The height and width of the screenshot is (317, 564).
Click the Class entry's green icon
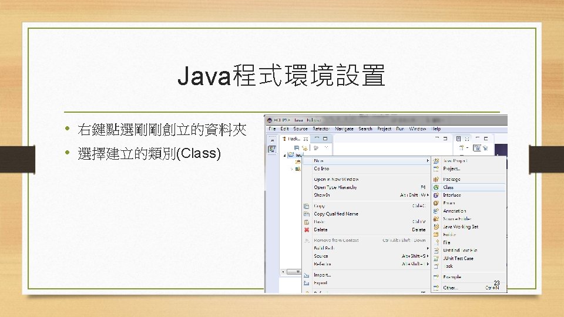coord(436,187)
